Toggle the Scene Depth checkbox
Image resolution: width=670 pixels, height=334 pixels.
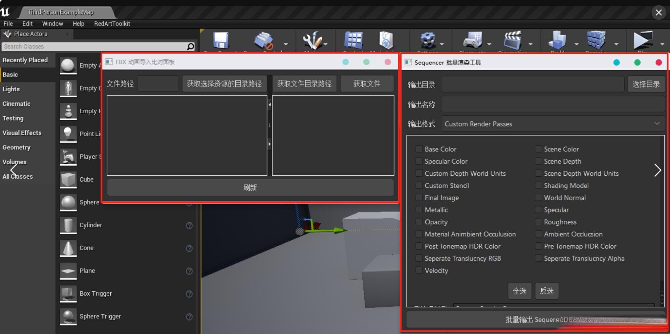coord(538,161)
